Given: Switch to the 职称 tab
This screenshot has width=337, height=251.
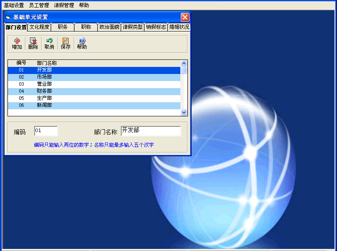Looking at the screenshot, I should (x=86, y=27).
